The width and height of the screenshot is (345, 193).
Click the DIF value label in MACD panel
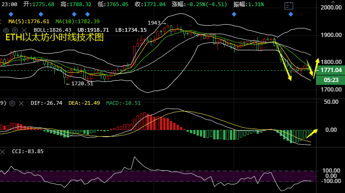point(47,103)
